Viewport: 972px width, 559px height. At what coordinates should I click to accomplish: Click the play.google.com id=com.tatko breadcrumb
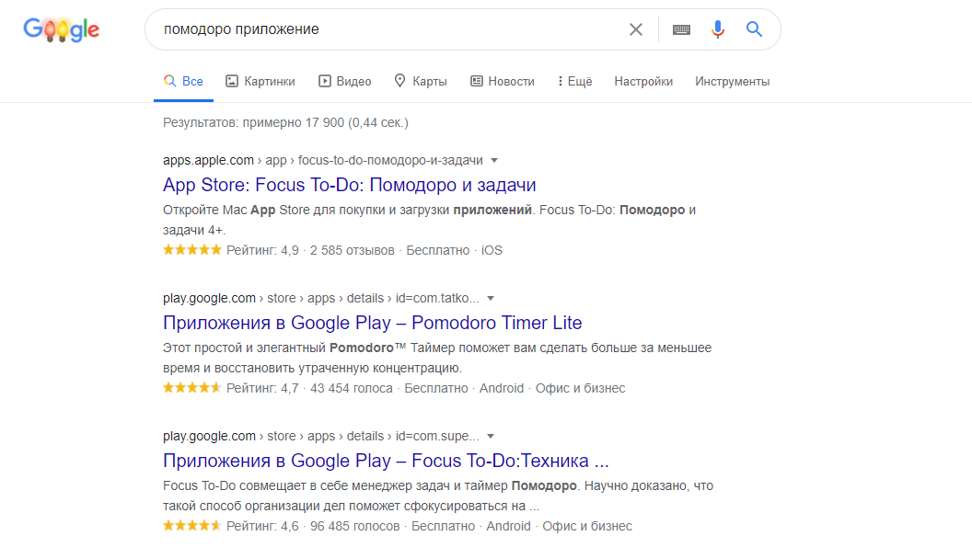(x=320, y=299)
